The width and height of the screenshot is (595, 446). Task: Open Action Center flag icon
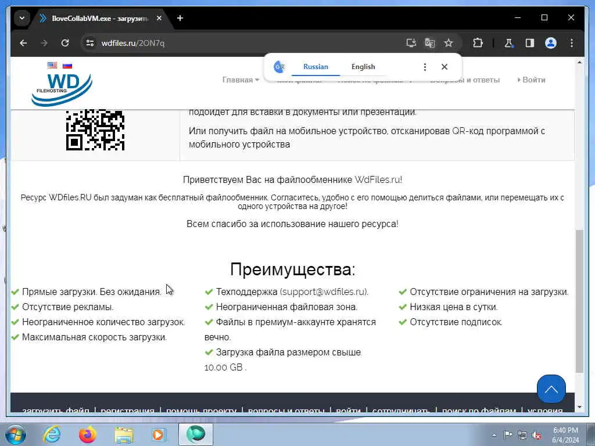508,435
